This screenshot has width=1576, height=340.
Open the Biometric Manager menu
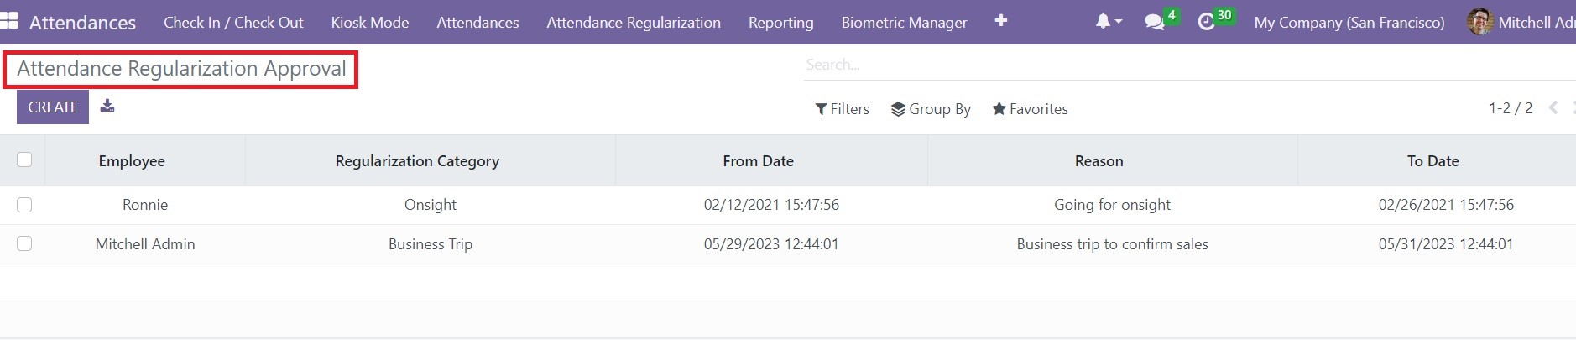pos(904,23)
